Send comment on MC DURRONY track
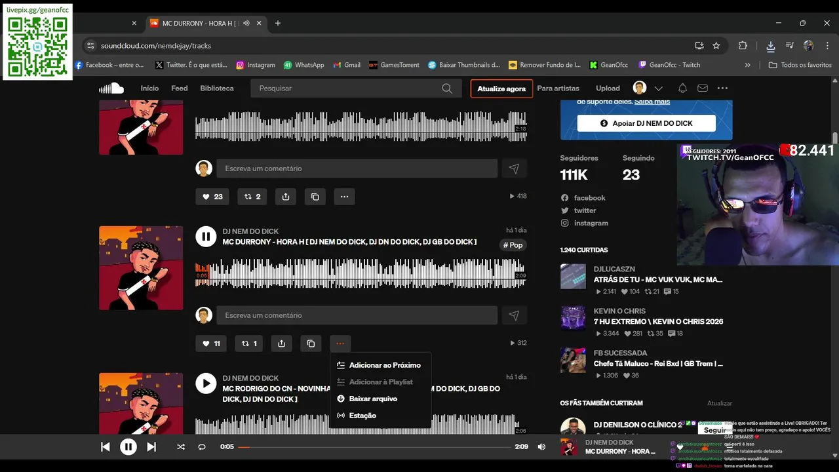This screenshot has height=472, width=839. click(514, 315)
